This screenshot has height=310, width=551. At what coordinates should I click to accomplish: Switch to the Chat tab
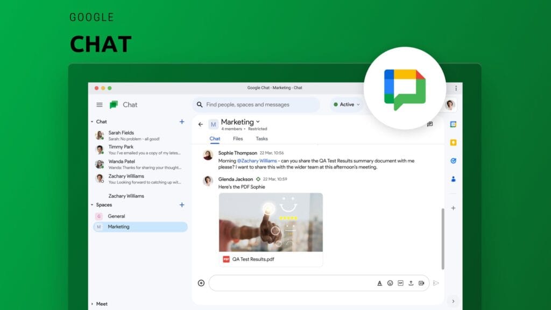[215, 139]
